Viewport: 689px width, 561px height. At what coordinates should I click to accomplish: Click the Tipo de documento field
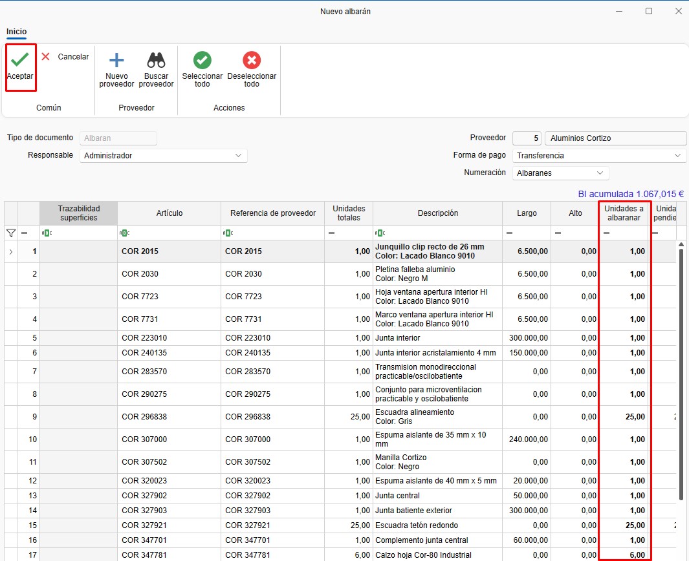click(x=118, y=138)
